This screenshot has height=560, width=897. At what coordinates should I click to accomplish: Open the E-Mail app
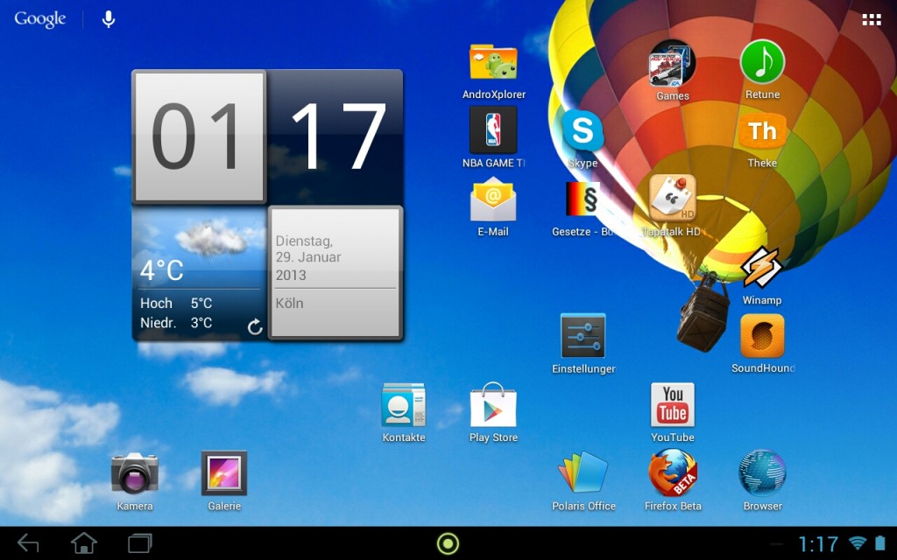[x=493, y=199]
